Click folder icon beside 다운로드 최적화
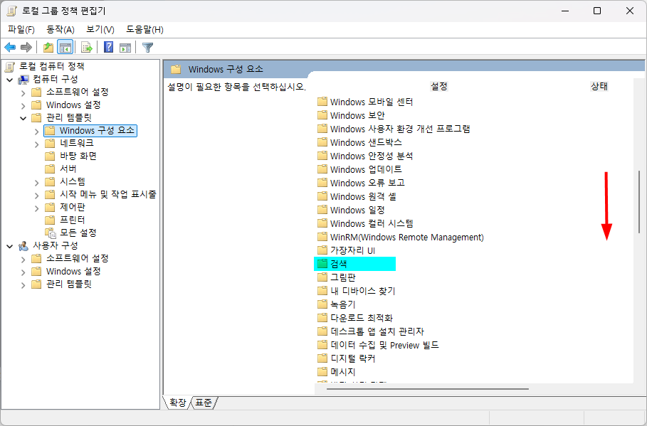647x426 pixels. coord(322,318)
